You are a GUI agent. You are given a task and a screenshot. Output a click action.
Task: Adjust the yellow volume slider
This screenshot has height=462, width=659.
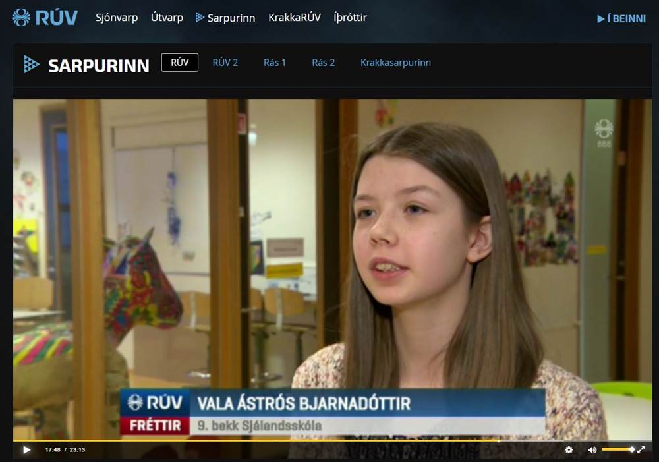[617, 449]
